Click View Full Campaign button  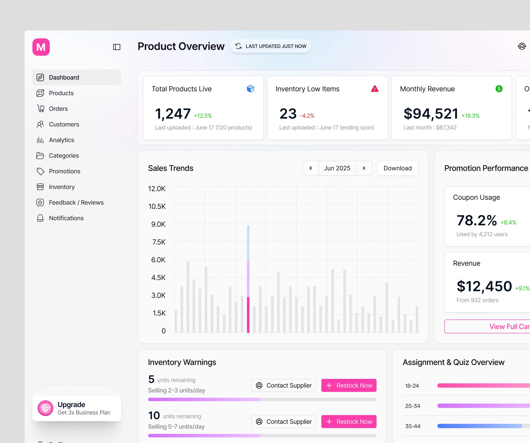pyautogui.click(x=487, y=326)
